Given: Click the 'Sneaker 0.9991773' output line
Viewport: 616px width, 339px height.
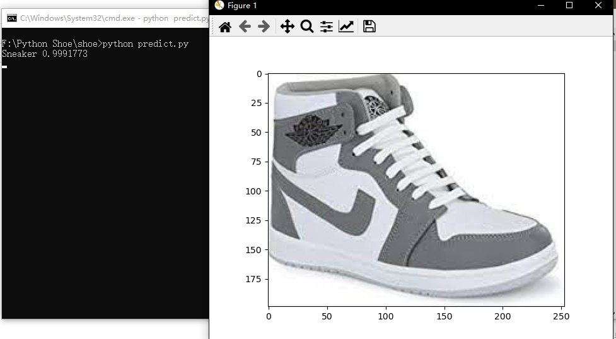Looking at the screenshot, I should [x=45, y=54].
